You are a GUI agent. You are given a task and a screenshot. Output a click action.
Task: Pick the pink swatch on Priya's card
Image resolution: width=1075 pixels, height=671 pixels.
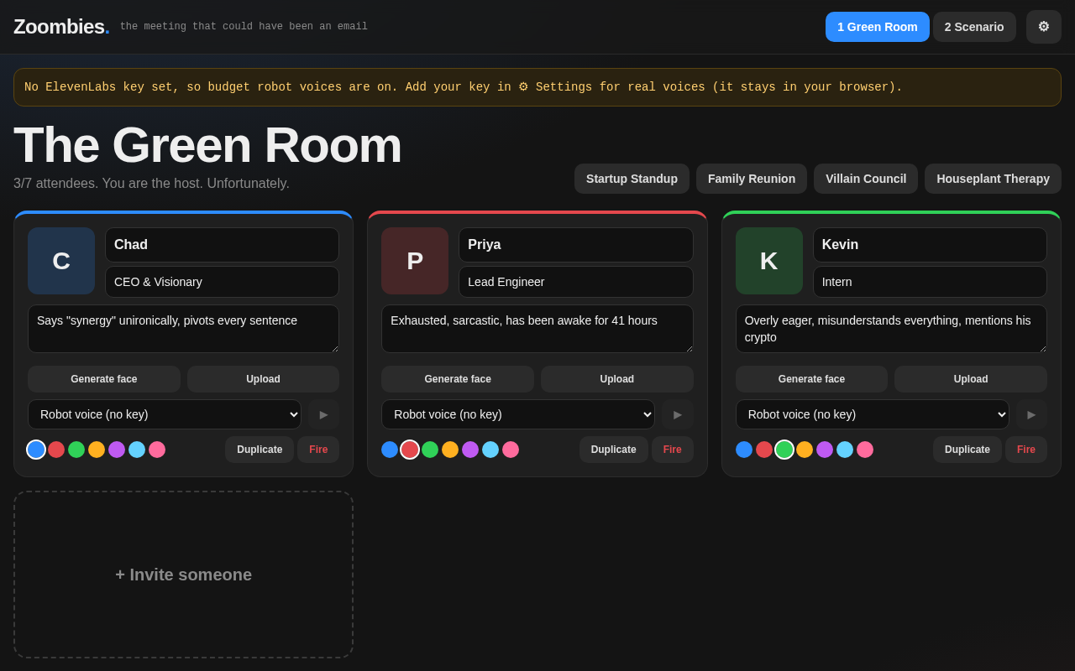[x=511, y=450]
